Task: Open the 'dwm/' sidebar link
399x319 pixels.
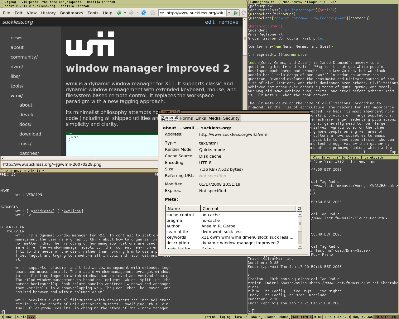Action: [x=17, y=67]
